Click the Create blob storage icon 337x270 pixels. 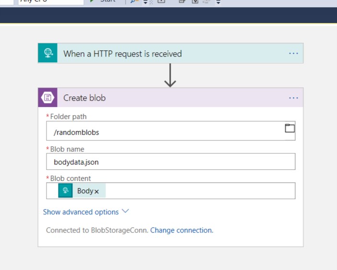click(48, 97)
